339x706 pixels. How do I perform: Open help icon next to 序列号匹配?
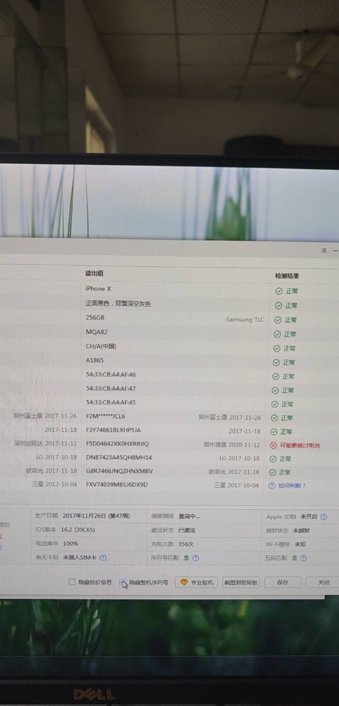click(x=195, y=558)
